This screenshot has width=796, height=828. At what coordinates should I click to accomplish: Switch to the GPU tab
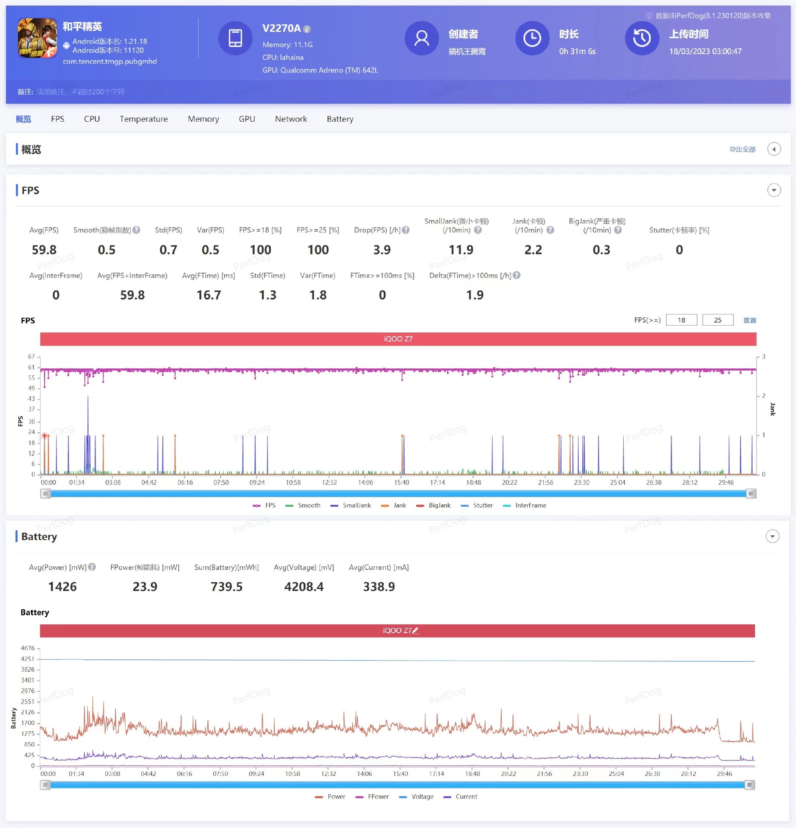tap(247, 119)
